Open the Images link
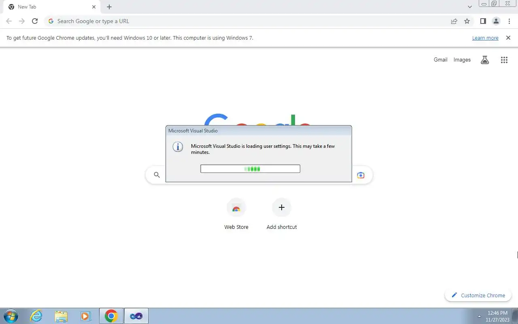 click(x=462, y=60)
